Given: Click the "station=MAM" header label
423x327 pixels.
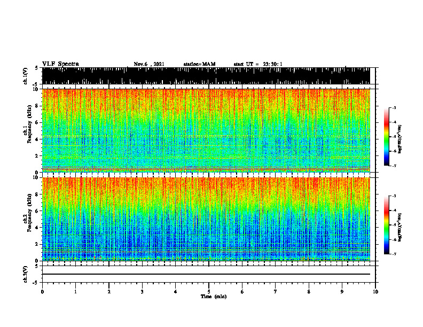Looking at the screenshot, I should point(199,64).
